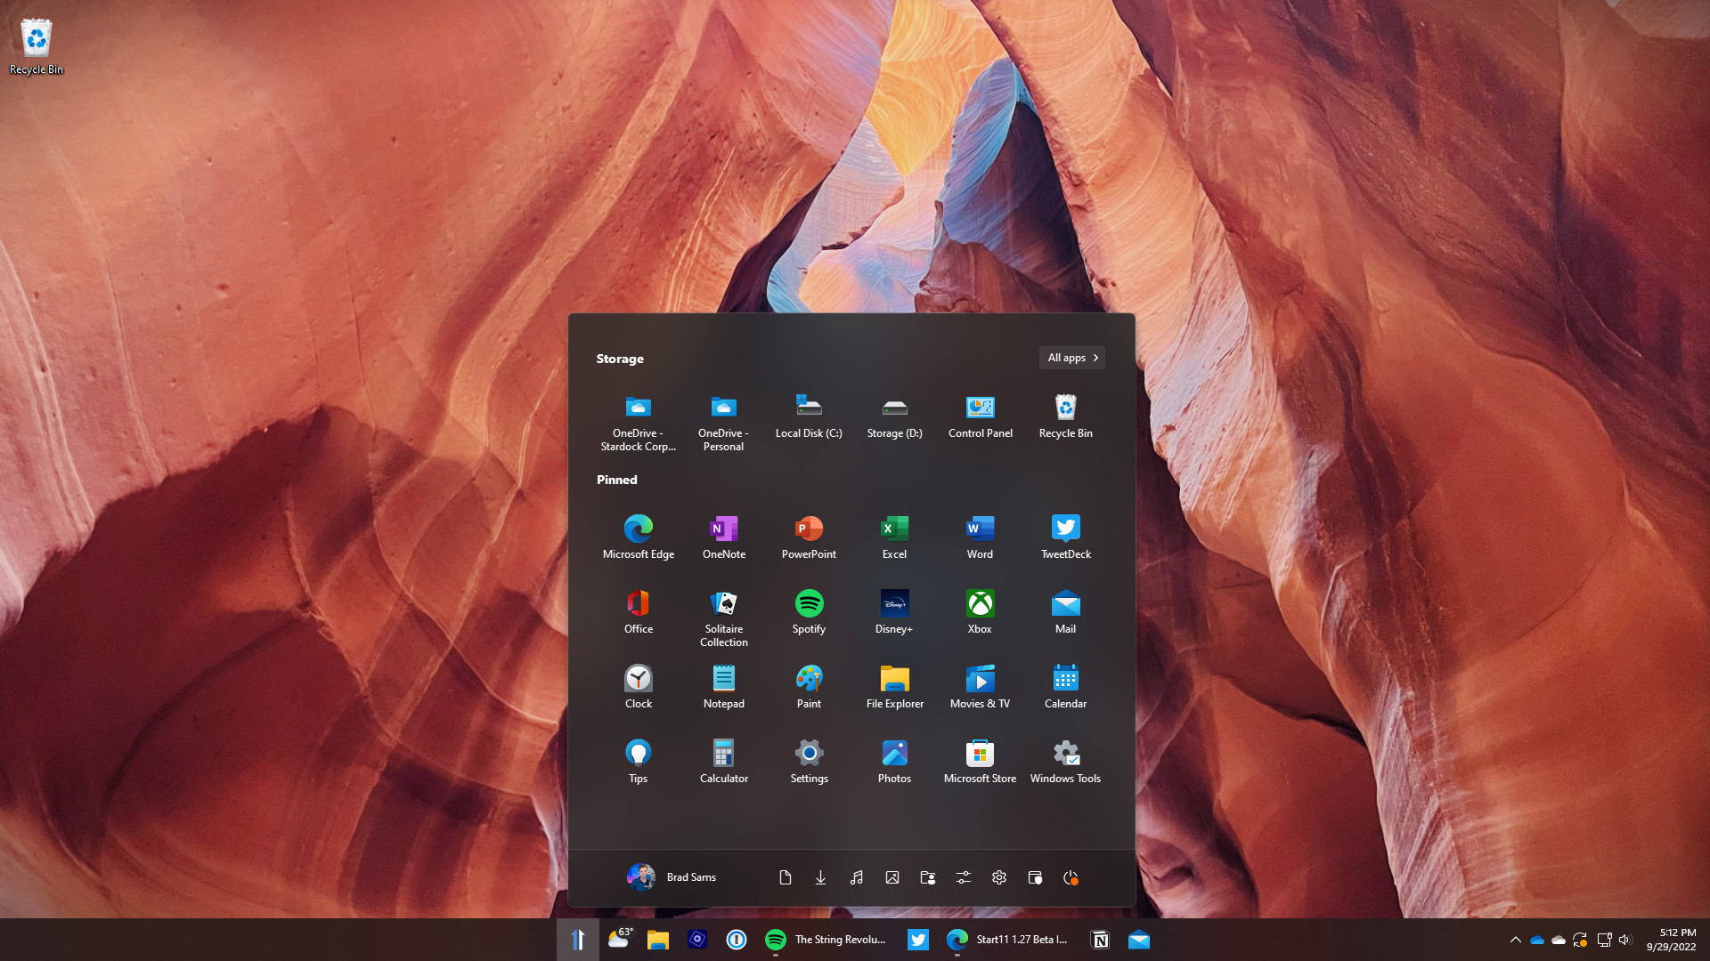The height and width of the screenshot is (961, 1710).
Task: Click taskbar Spotify icon
Action: point(775,939)
